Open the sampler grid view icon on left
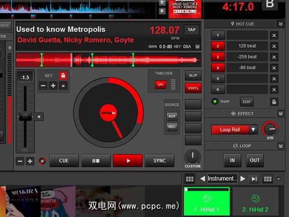The image size is (289, 217). point(190,179)
